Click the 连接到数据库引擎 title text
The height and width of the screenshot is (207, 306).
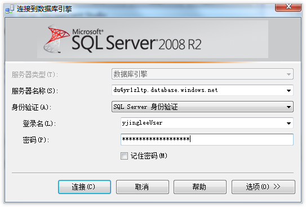pyautogui.click(x=45, y=9)
